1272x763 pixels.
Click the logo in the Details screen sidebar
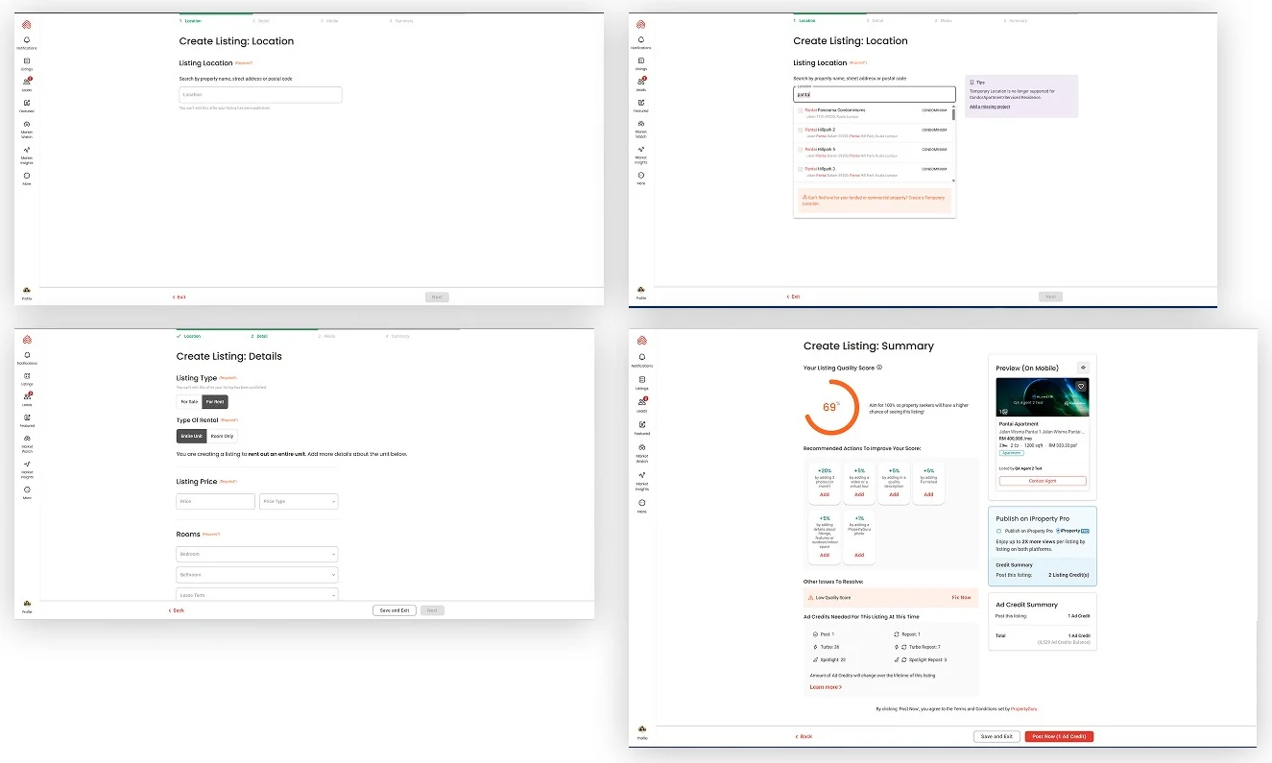click(x=27, y=338)
